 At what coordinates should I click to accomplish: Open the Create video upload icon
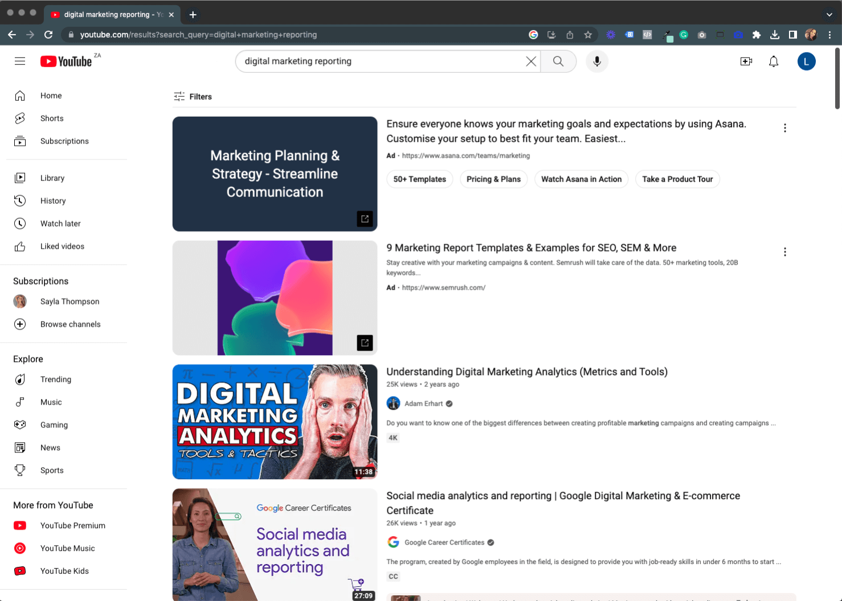pyautogui.click(x=746, y=61)
